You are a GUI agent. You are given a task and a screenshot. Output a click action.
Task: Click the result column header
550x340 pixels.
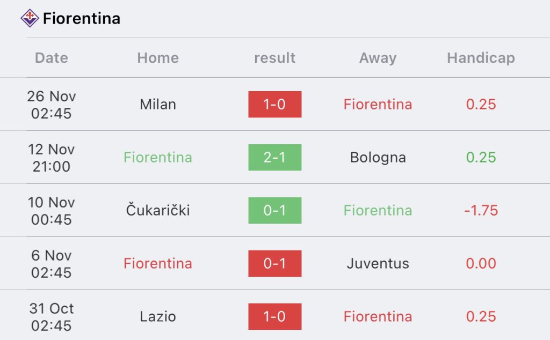pos(274,58)
